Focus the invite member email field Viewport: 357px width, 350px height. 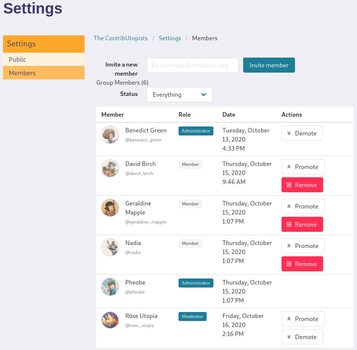point(192,65)
